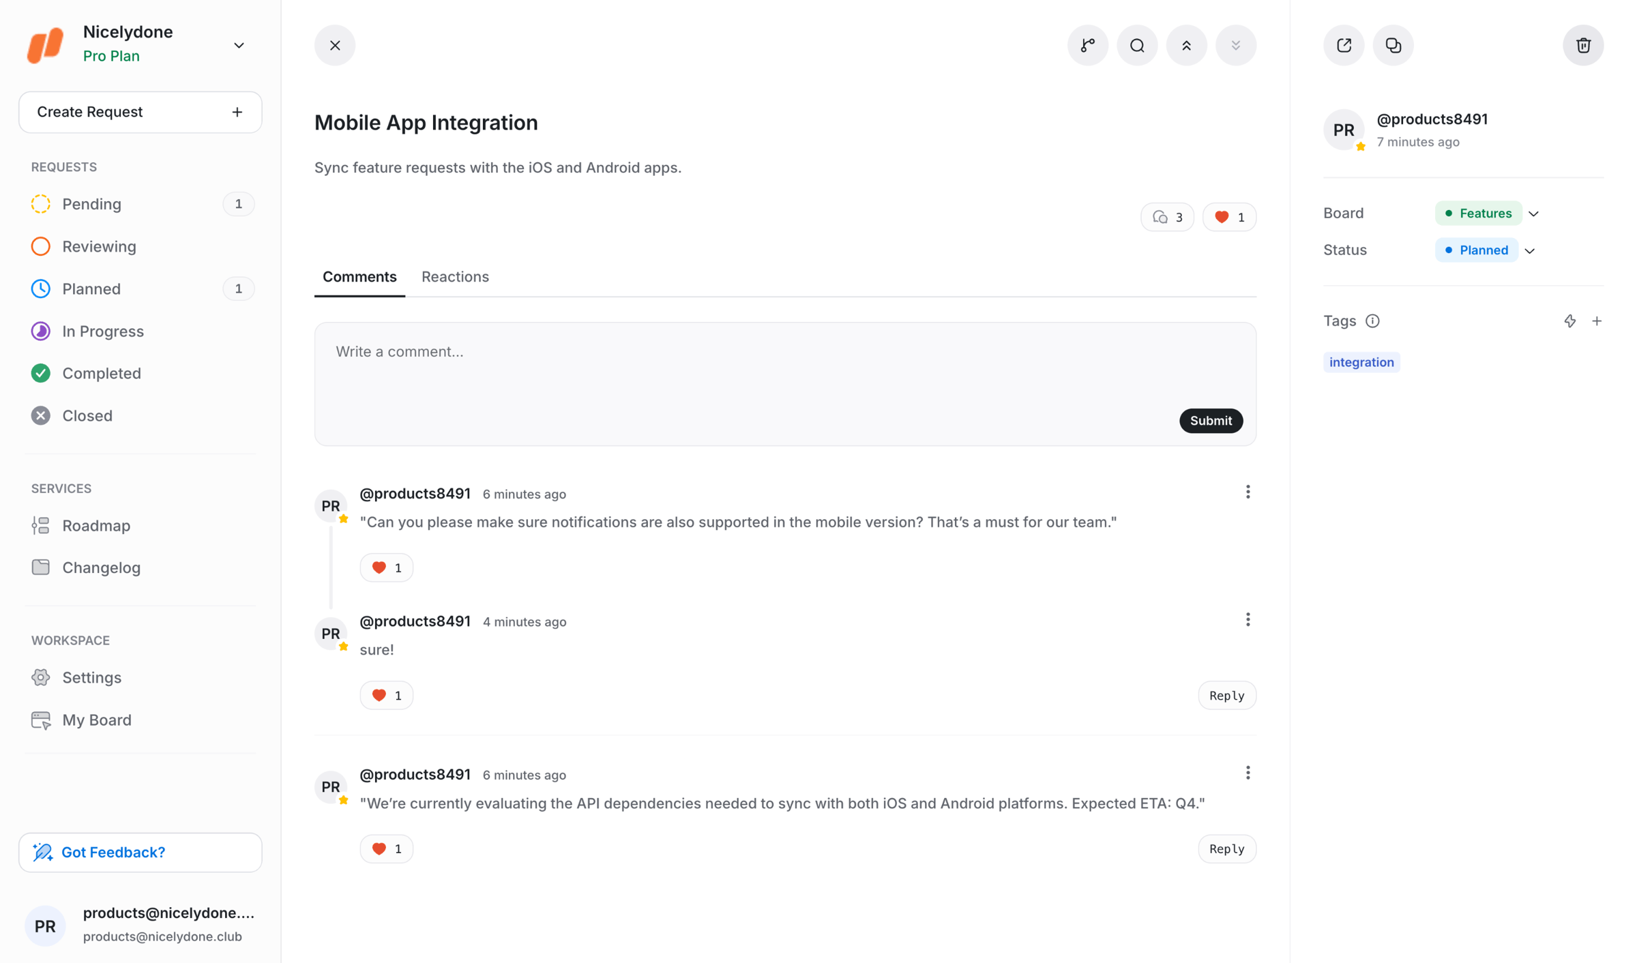This screenshot has height=963, width=1637.
Task: Copy request link with the duplicate icon
Action: (1393, 46)
